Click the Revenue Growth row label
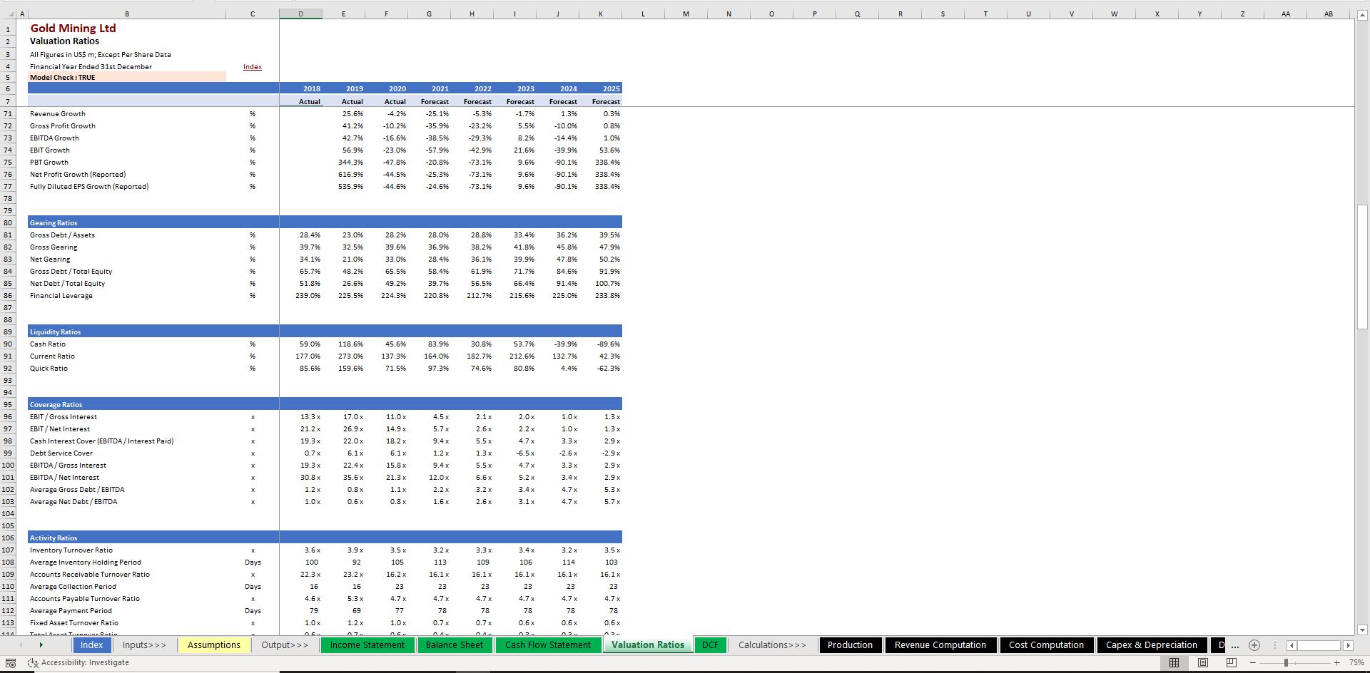 point(58,113)
